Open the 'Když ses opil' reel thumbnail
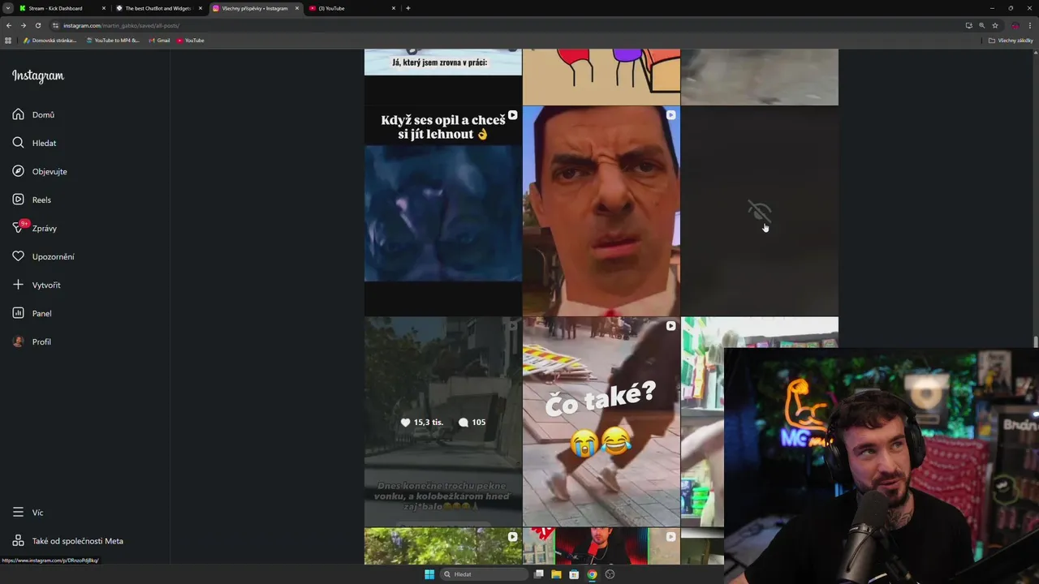This screenshot has width=1039, height=584. [443, 211]
